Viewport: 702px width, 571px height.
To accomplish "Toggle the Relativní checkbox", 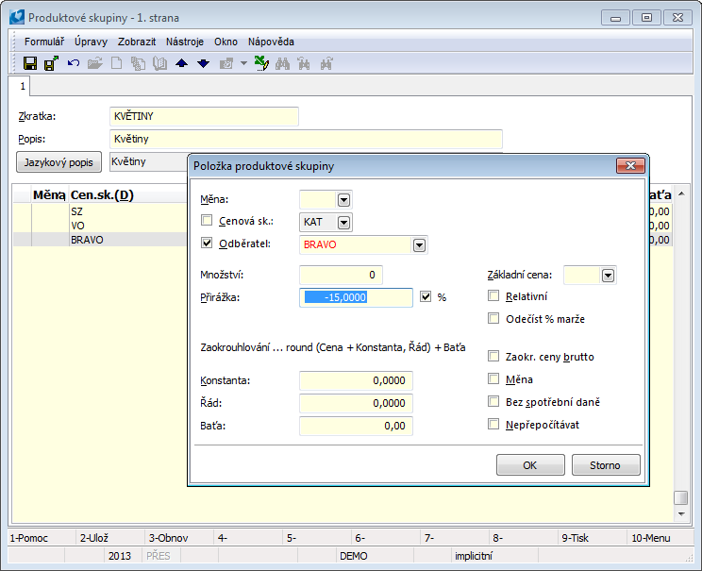I will click(493, 296).
